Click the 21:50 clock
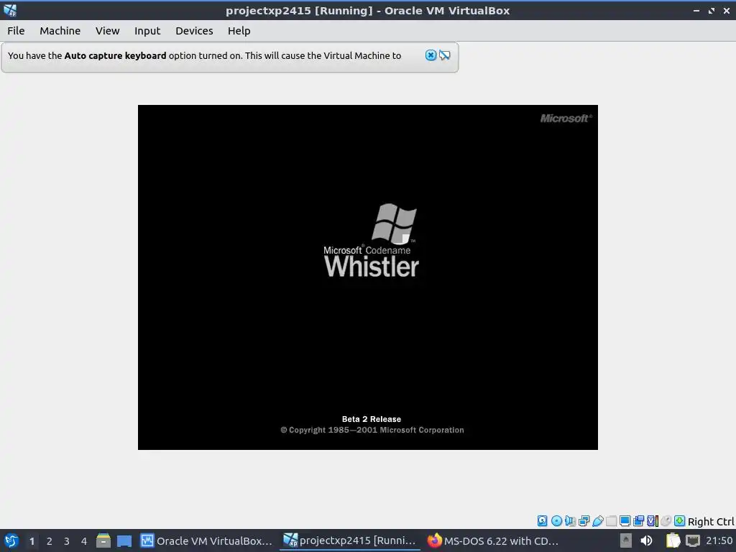Screen dimensions: 736x552 pyautogui.click(x=719, y=540)
